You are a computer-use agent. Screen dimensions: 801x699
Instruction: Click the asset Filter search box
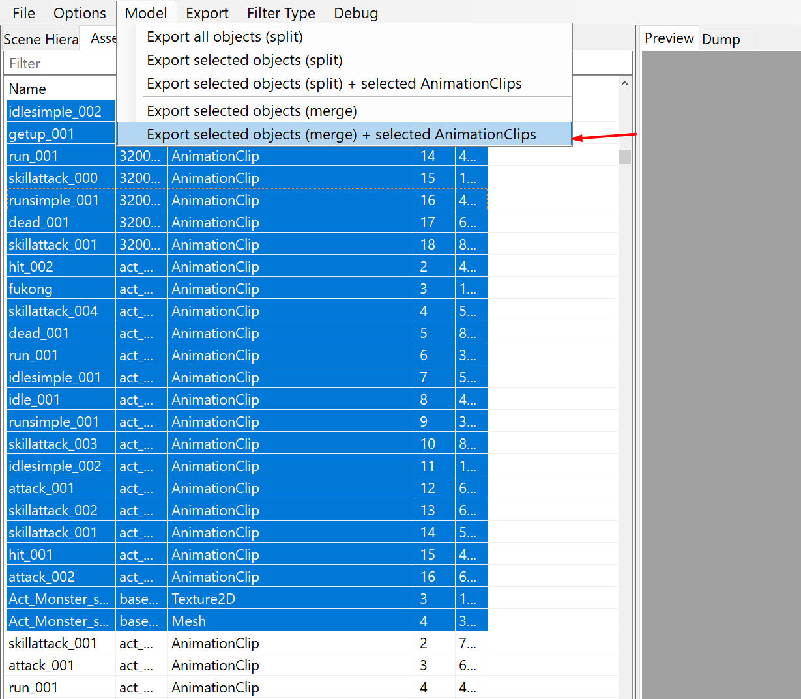[60, 63]
